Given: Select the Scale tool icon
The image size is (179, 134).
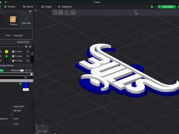Looking at the screenshot, I should click(100, 13).
